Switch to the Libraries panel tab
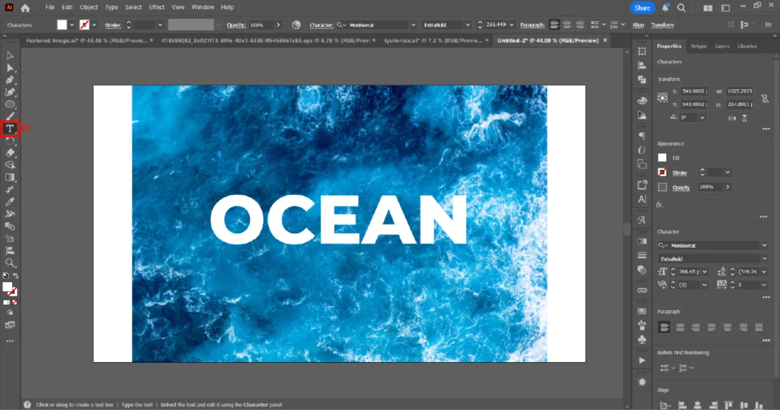 click(x=746, y=46)
